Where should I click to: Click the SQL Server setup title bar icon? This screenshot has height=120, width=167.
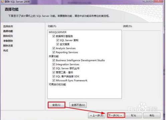(2, 2)
